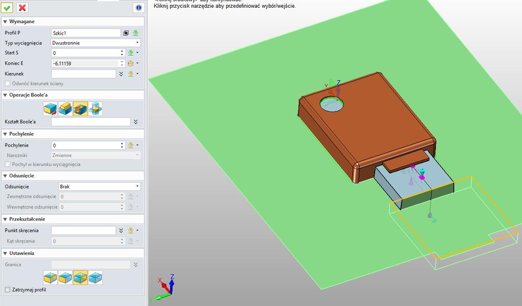
Task: Click the circular hole on the brown body
Action: (x=332, y=104)
